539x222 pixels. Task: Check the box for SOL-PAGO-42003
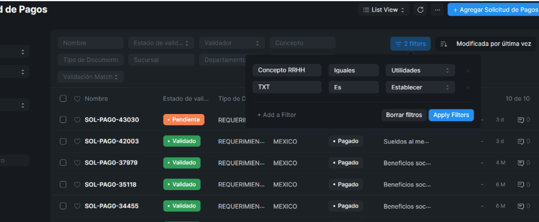63,141
